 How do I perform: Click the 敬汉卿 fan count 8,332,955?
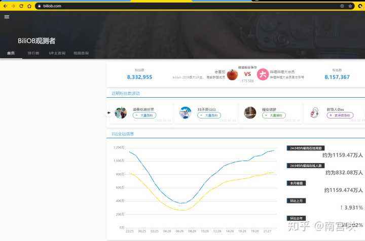(139, 77)
